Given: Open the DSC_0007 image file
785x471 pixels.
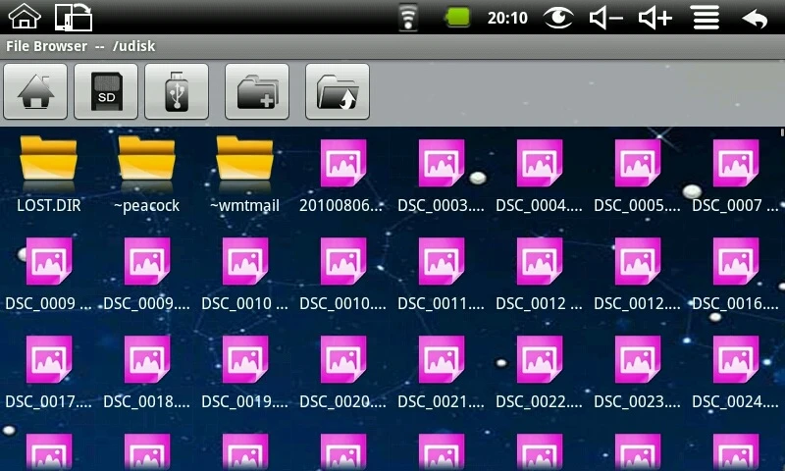Looking at the screenshot, I should click(x=735, y=177).
